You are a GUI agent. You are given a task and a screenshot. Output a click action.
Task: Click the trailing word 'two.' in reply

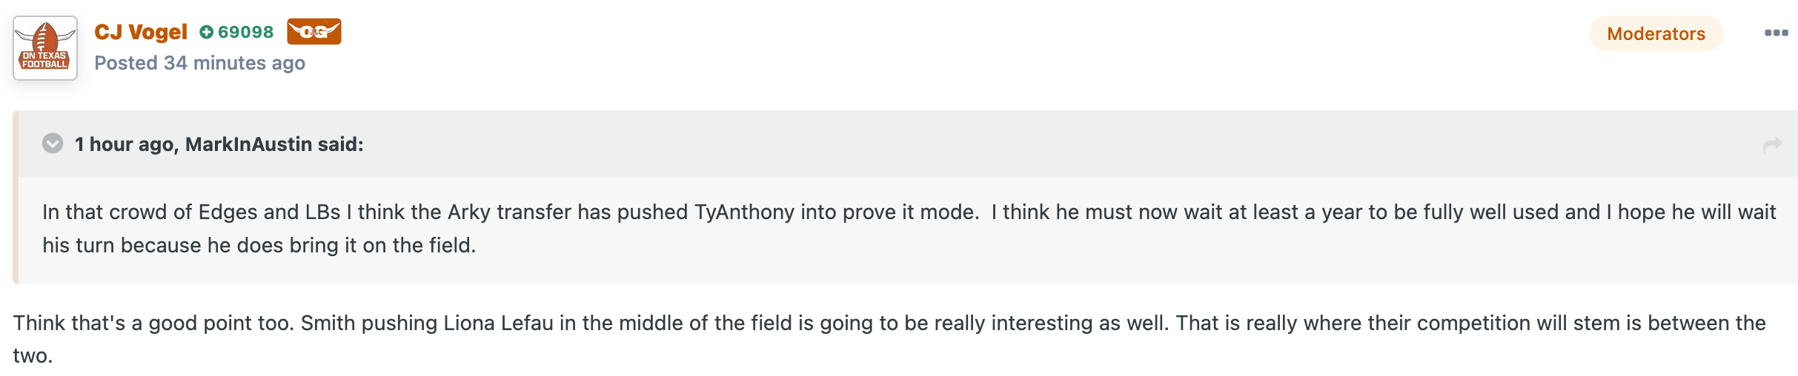click(33, 356)
